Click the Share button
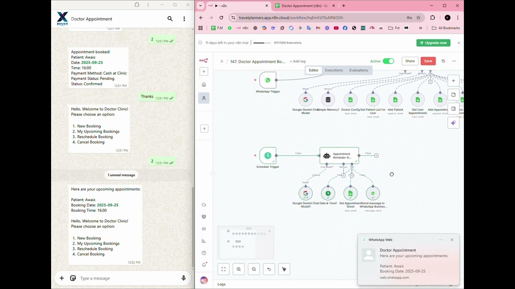This screenshot has width=515, height=289. point(410,61)
